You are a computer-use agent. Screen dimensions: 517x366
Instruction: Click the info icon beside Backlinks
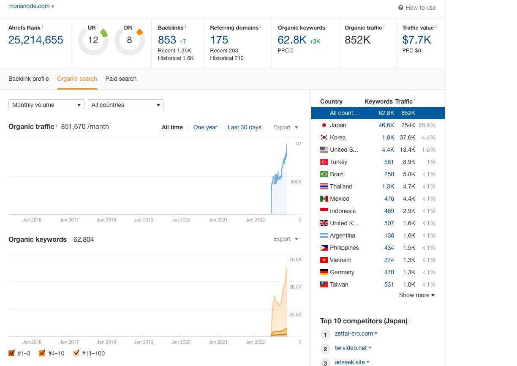coord(185,27)
